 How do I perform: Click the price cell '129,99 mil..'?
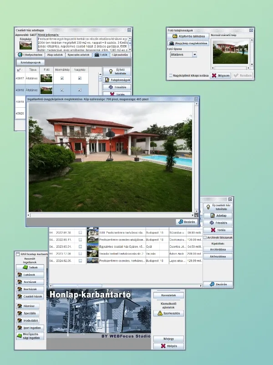[x=194, y=261]
